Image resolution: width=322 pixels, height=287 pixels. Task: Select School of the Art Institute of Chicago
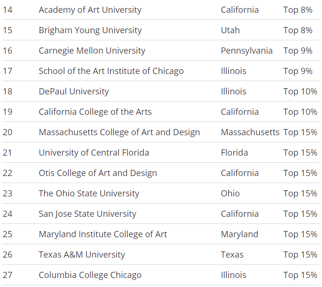pyautogui.click(x=111, y=71)
